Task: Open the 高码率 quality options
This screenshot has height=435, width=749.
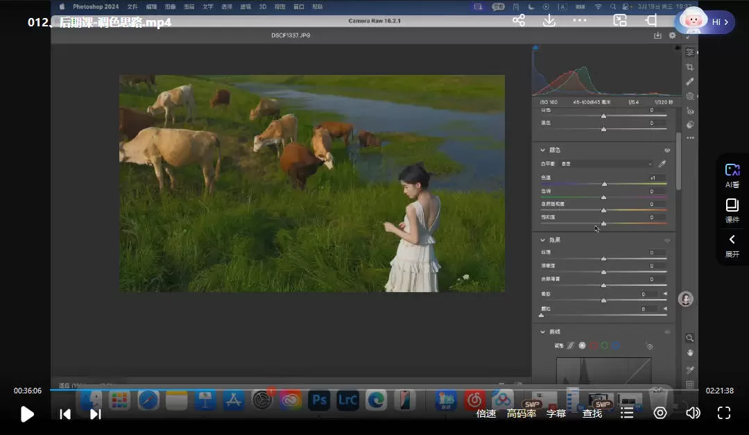Action: pos(522,413)
